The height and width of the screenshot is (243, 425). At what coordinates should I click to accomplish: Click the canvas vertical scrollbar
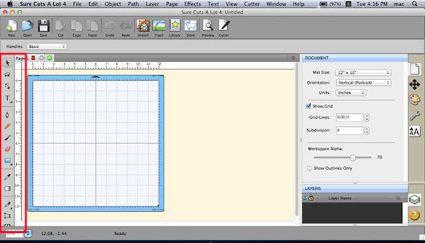point(297,139)
